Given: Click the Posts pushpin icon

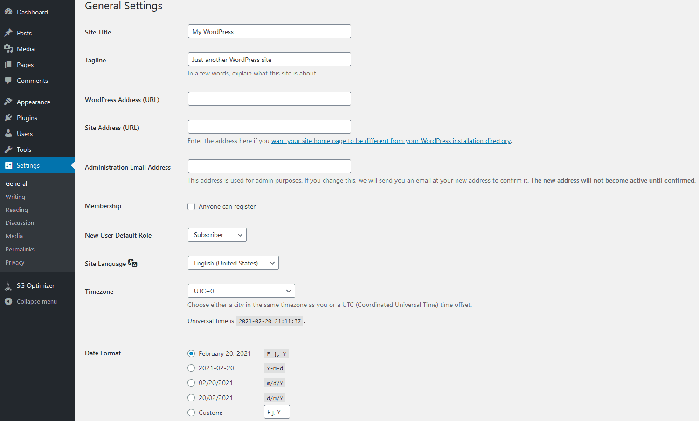Looking at the screenshot, I should coord(8,33).
